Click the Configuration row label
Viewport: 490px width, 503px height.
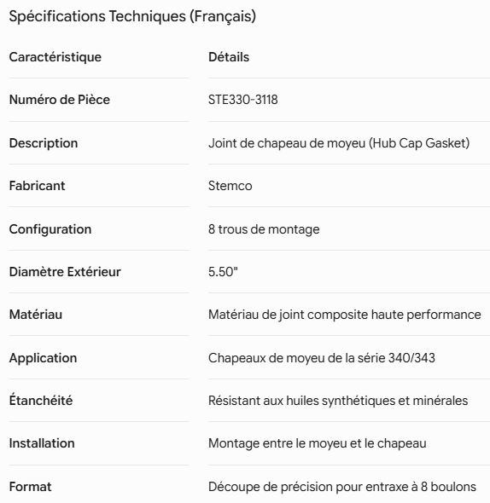[50, 229]
